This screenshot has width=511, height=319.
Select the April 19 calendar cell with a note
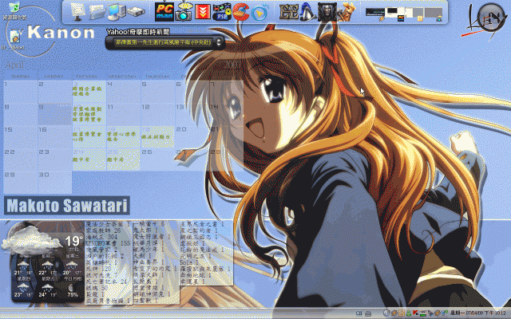[x=157, y=137]
